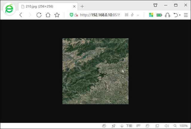The image size is (191, 129).
Task: Reload the current page
Action: tap(39, 15)
